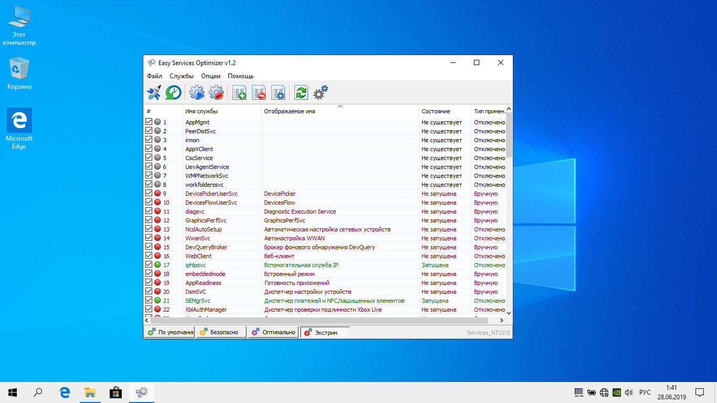The image size is (717, 403).
Task: Click the gray gears options icon
Action: point(320,93)
